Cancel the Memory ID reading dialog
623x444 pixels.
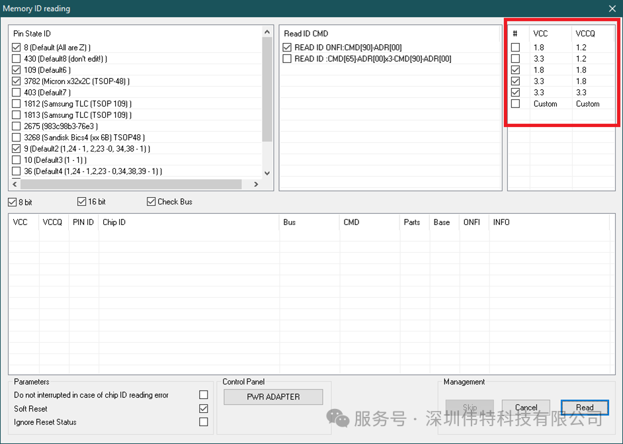point(526,408)
